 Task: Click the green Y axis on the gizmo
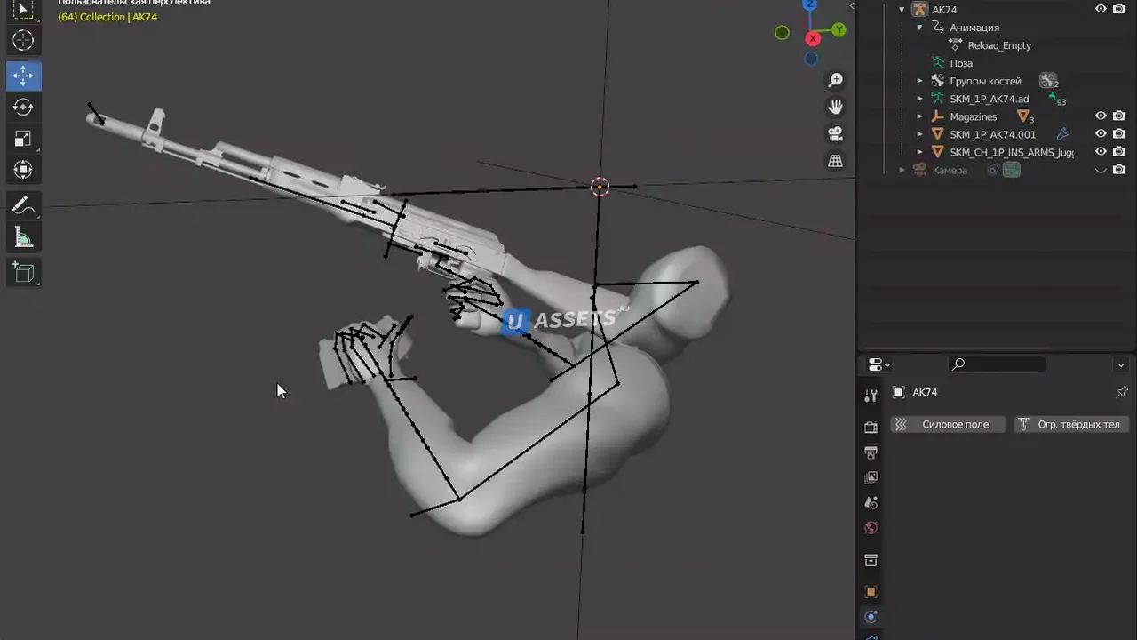(x=839, y=30)
